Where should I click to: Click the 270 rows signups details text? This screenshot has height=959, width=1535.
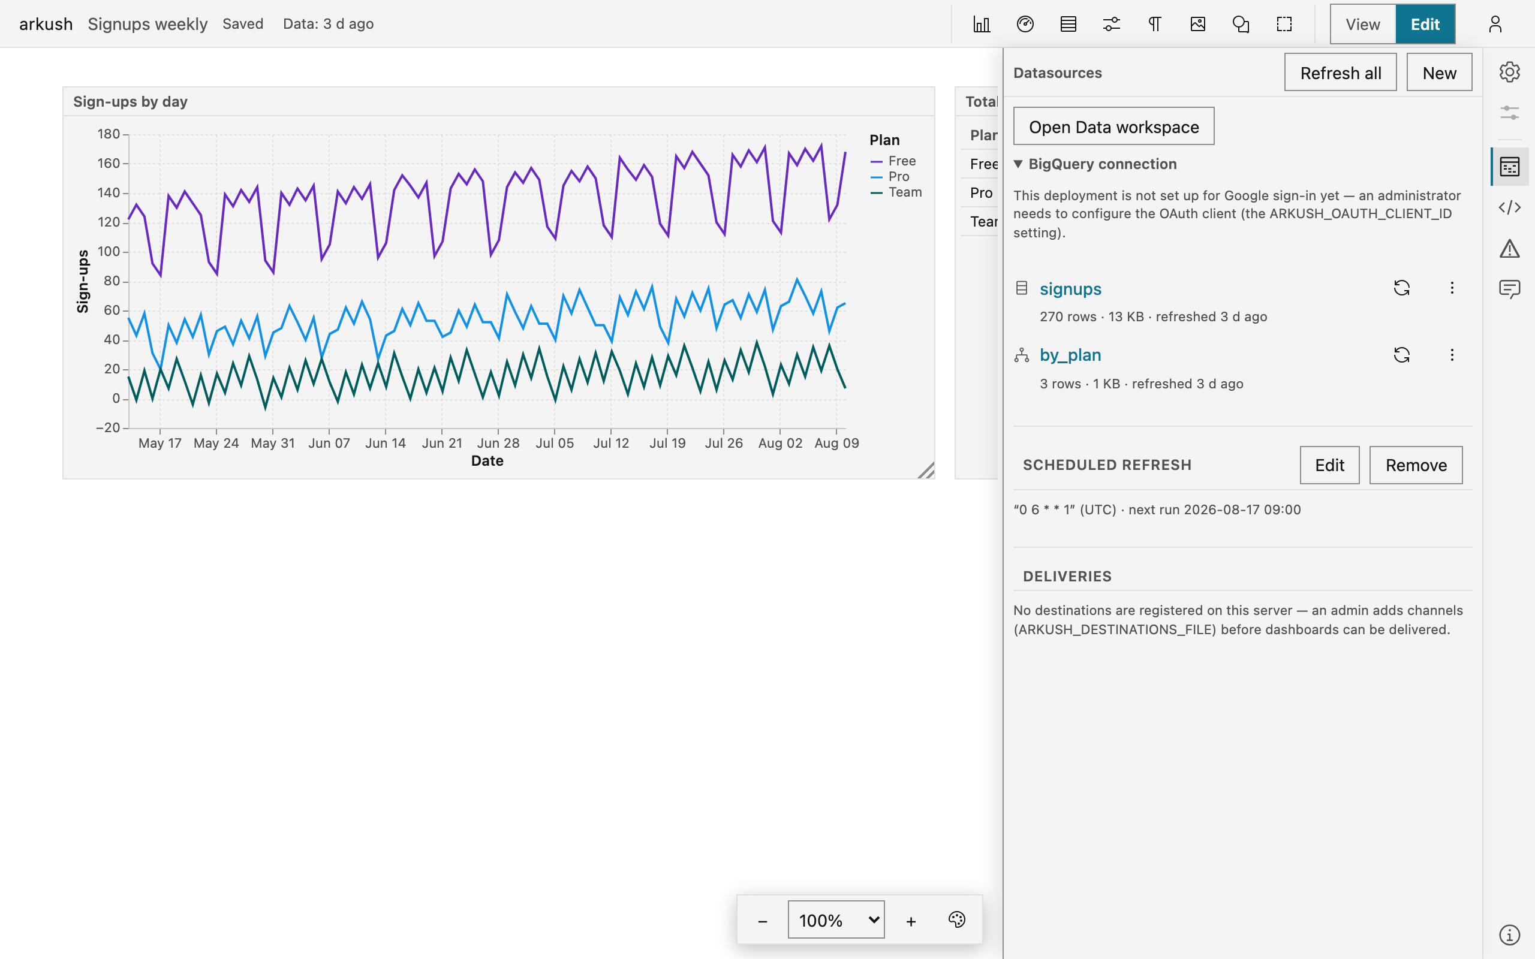1153,316
